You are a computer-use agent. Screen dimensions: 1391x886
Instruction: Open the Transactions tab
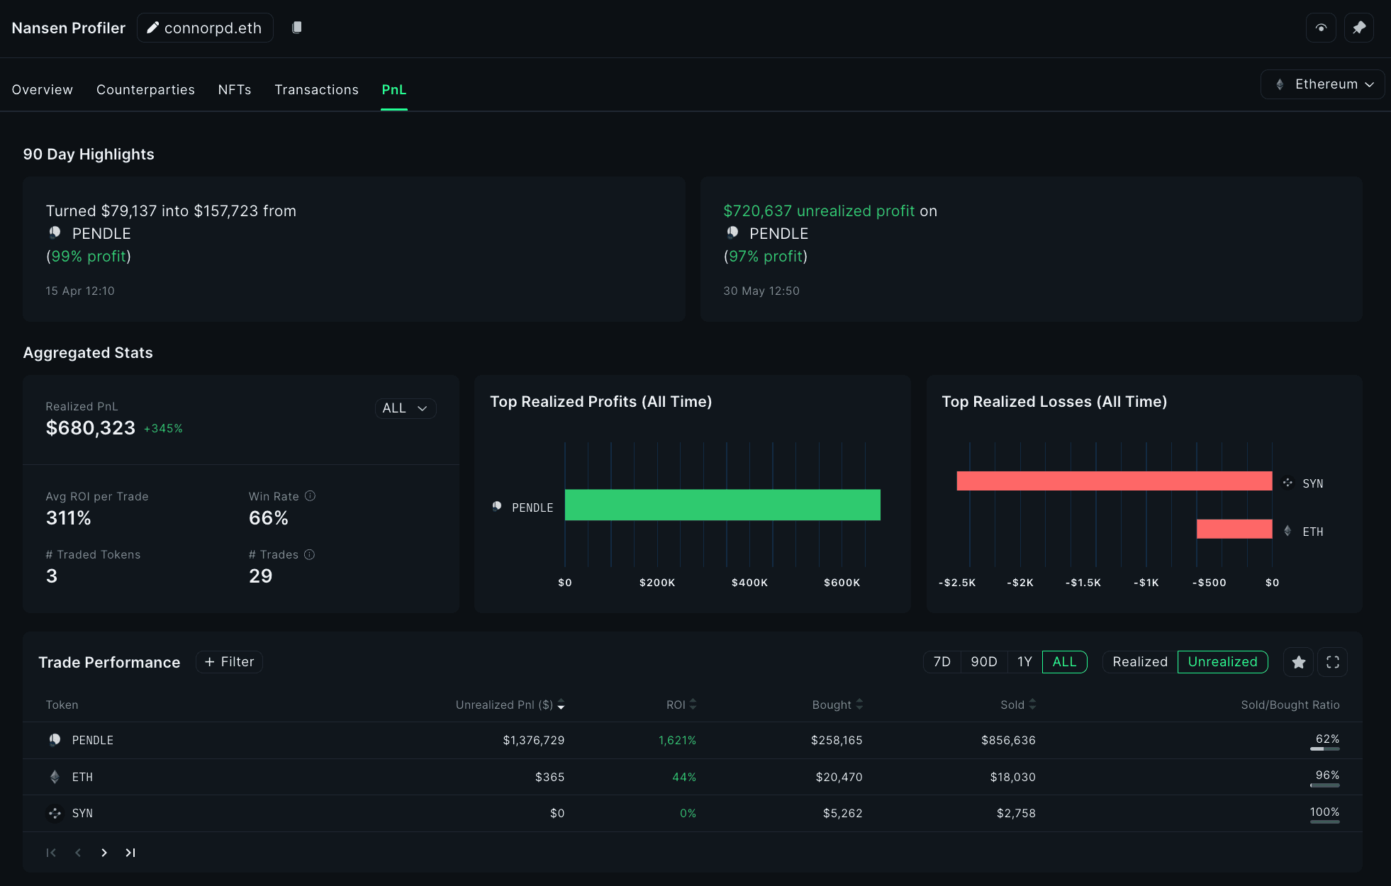click(x=316, y=90)
